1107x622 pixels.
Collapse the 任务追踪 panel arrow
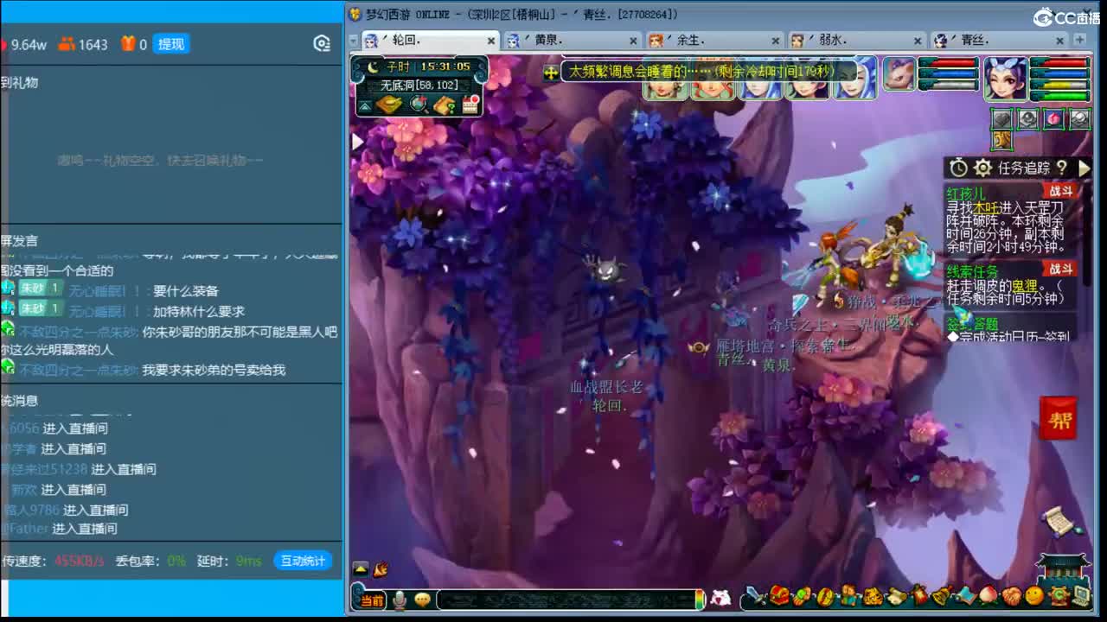(1084, 168)
